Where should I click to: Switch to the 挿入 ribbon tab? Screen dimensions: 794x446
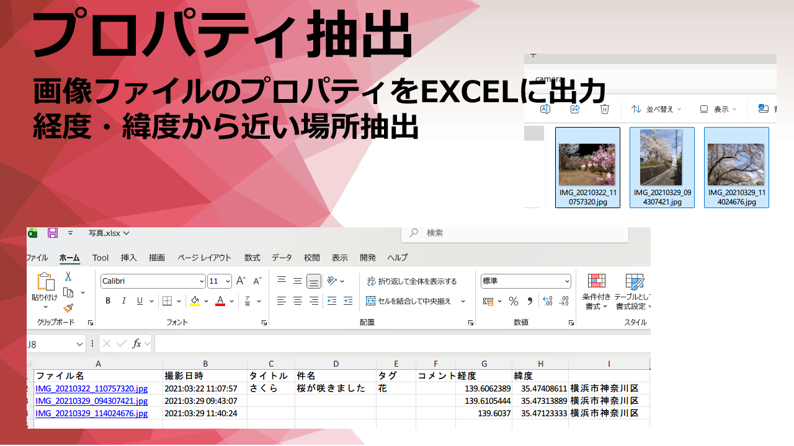coord(128,258)
